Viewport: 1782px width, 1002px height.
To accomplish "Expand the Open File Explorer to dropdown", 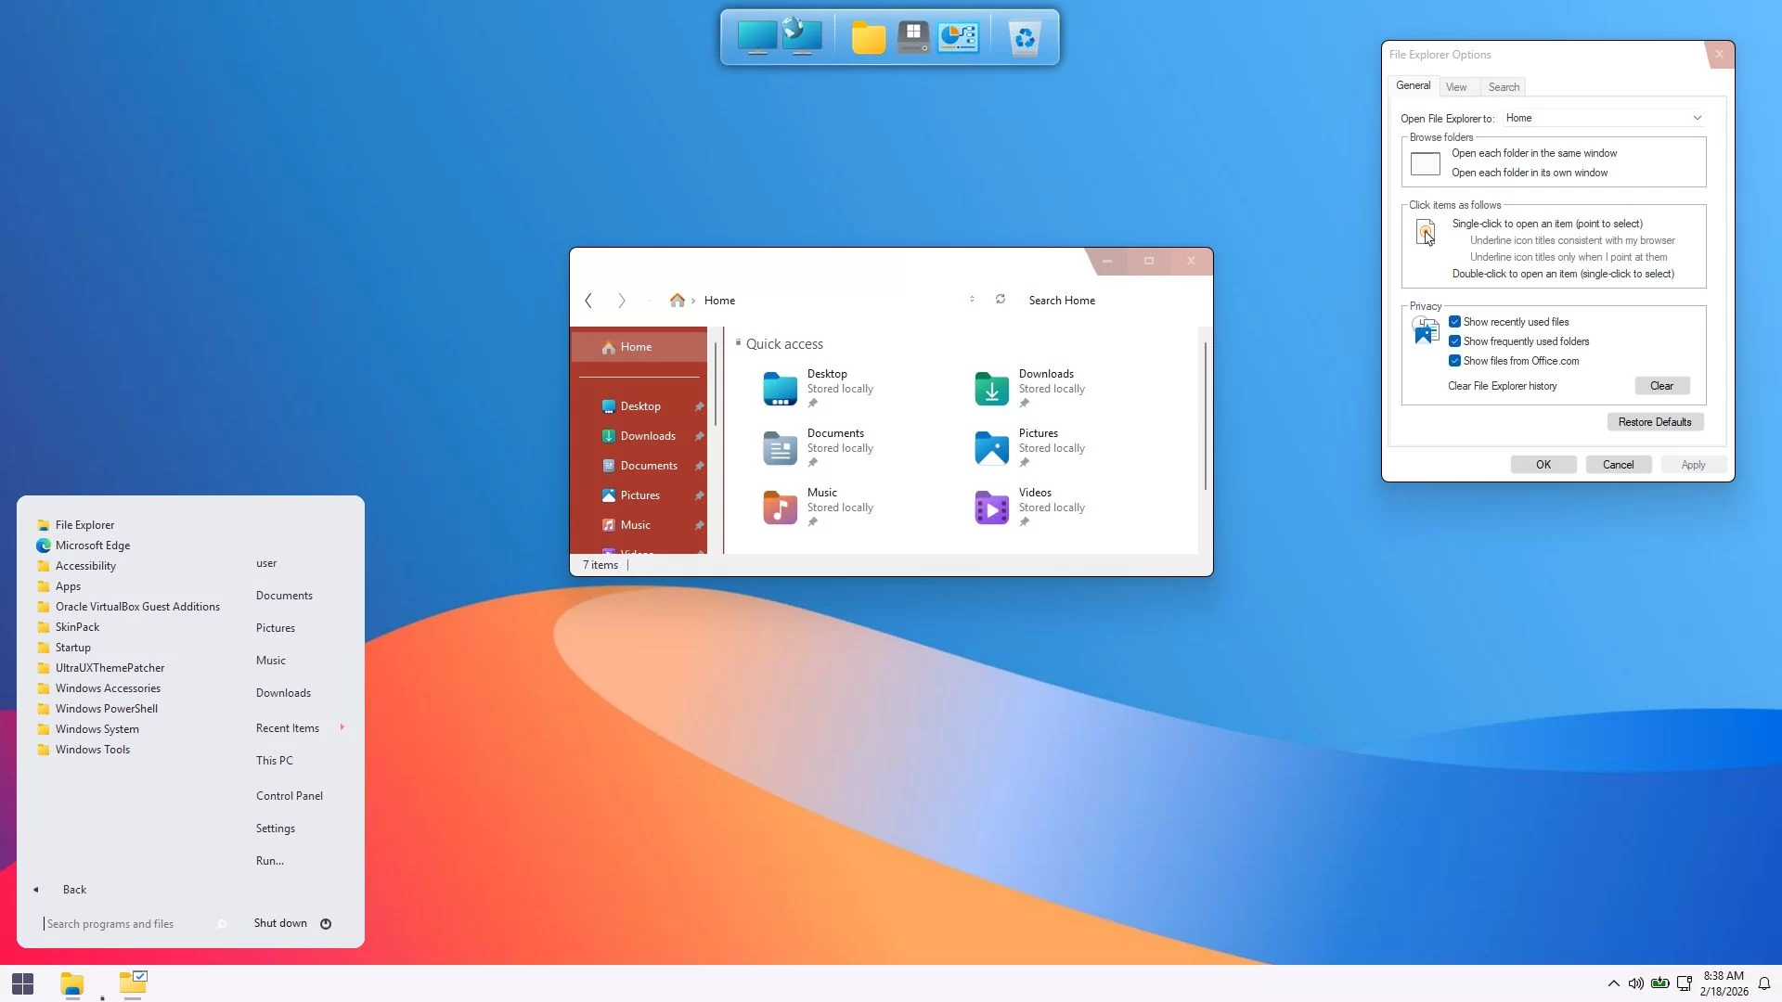I will pos(1697,118).
